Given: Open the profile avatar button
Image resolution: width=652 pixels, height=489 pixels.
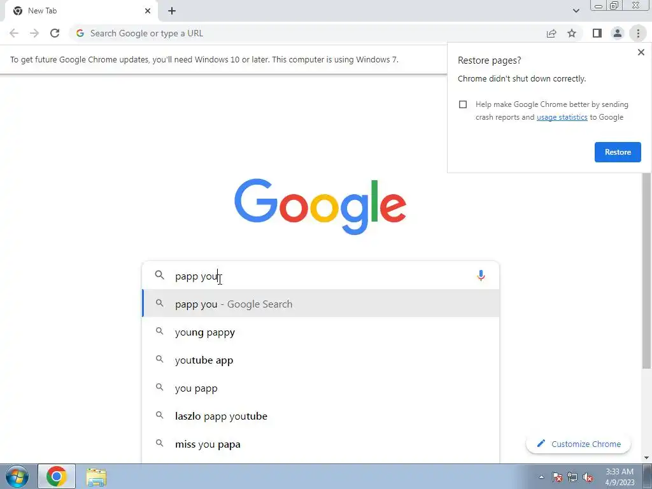Looking at the screenshot, I should point(618,33).
